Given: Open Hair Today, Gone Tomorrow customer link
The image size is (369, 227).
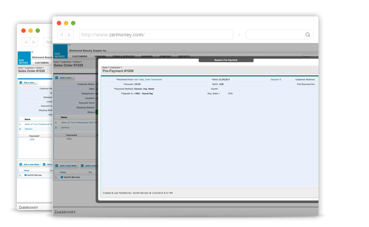Looking at the screenshot, I should coord(148,79).
